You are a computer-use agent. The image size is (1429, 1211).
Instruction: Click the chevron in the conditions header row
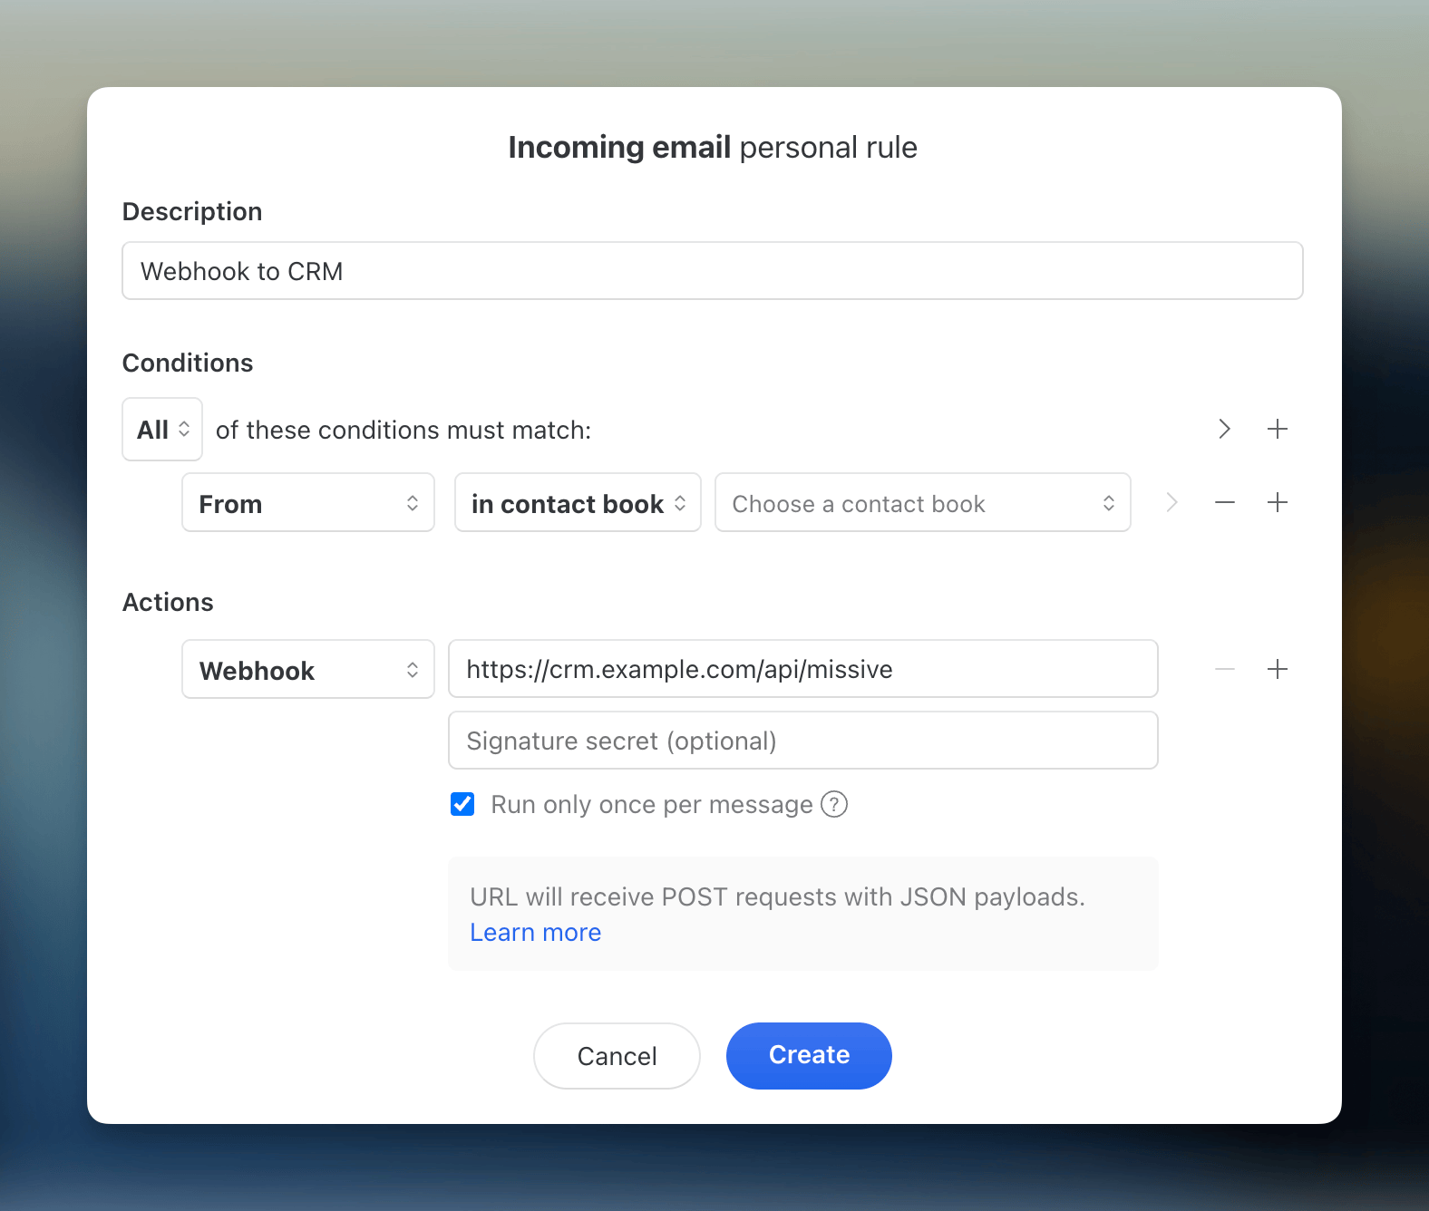point(1224,429)
